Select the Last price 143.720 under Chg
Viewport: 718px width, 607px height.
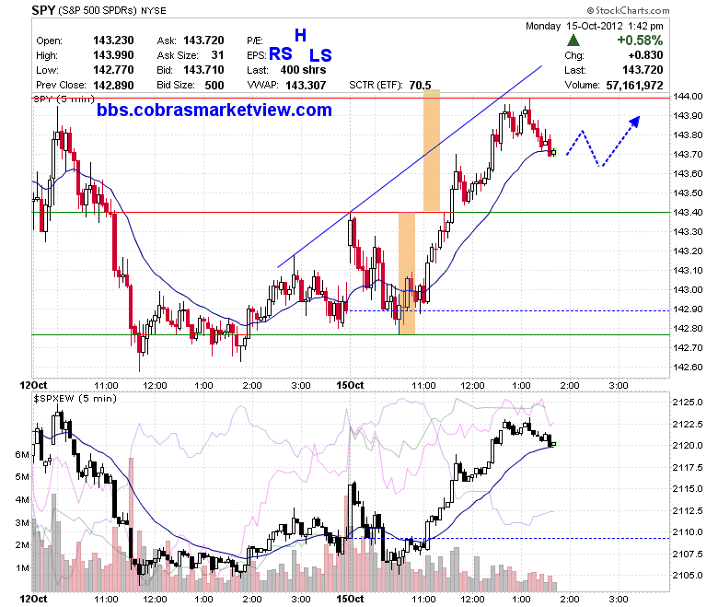click(643, 70)
